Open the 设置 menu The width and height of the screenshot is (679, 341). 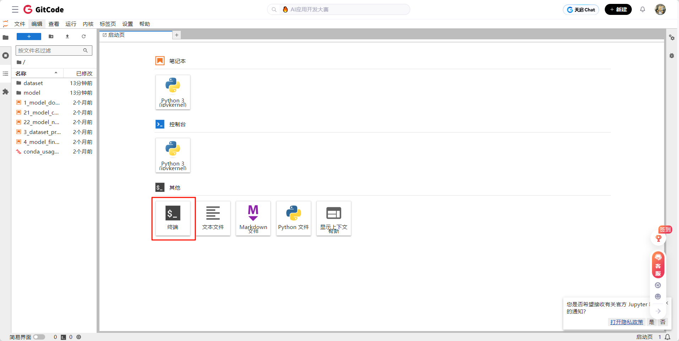click(x=127, y=24)
